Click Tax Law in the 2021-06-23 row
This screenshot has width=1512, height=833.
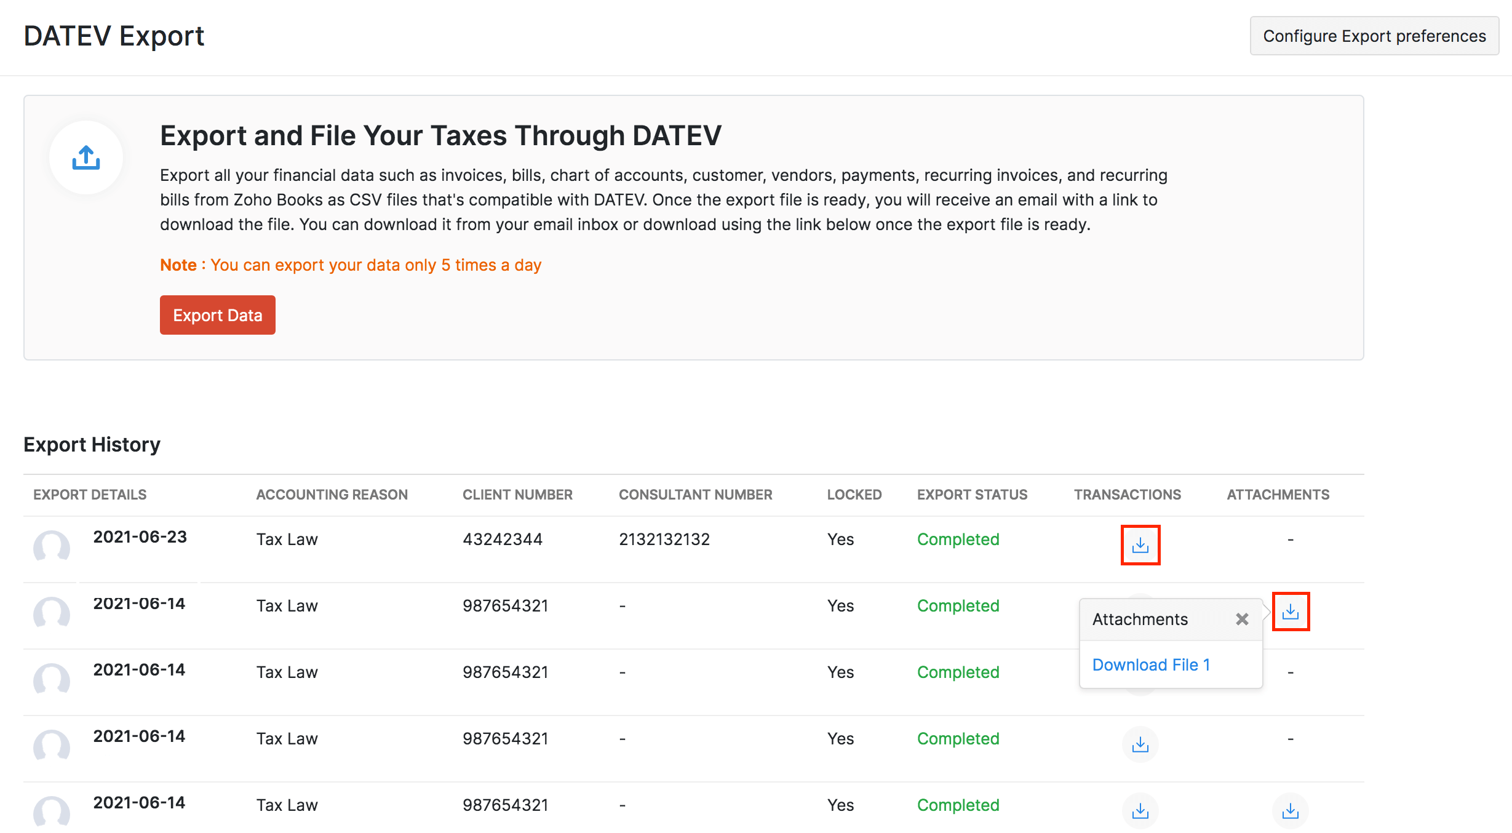click(287, 539)
